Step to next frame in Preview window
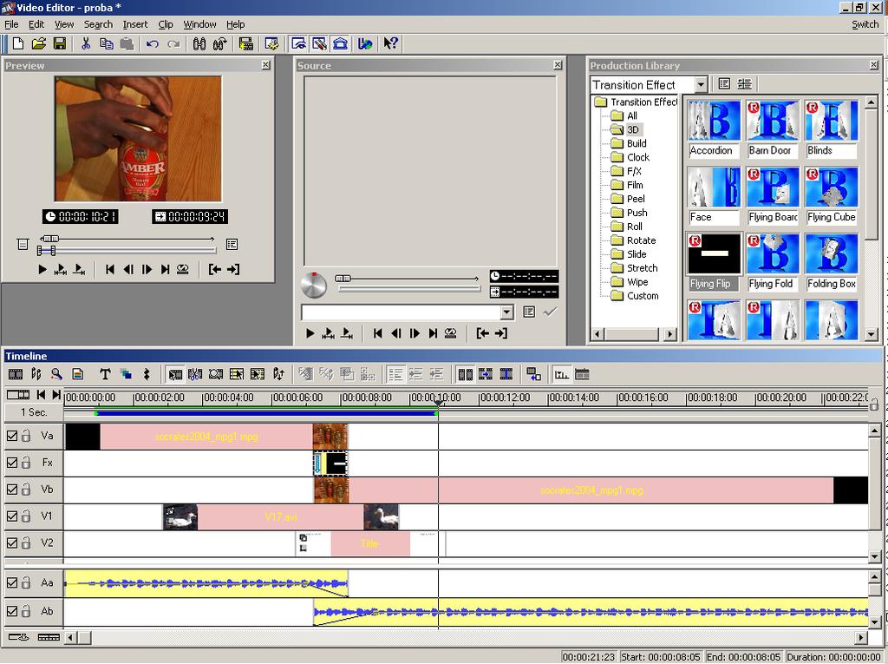 147,270
